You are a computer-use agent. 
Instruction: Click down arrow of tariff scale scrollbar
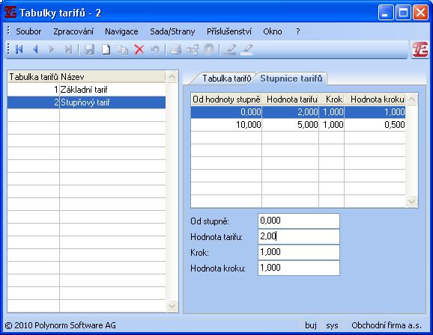[411, 202]
